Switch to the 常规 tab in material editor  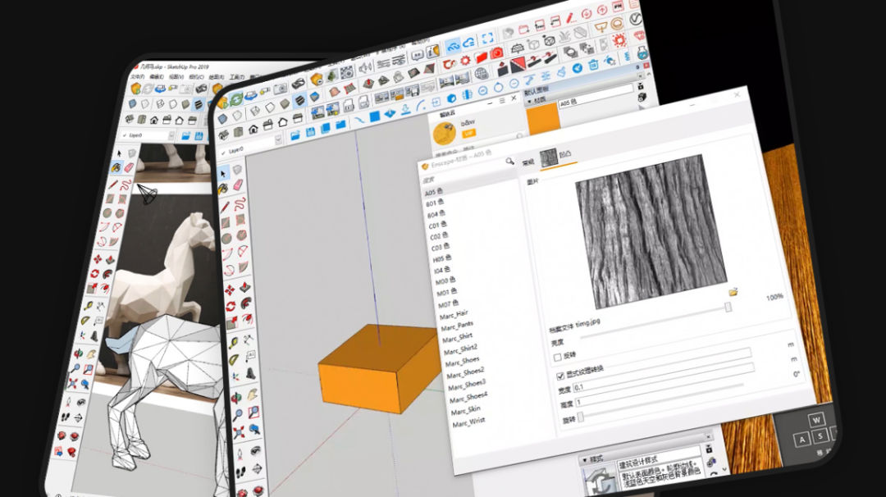(528, 162)
